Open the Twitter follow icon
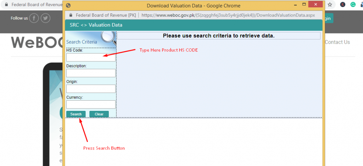 point(46,18)
